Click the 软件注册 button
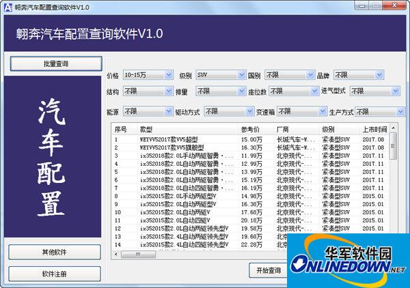This screenshot has height=288, width=410. 55,274
